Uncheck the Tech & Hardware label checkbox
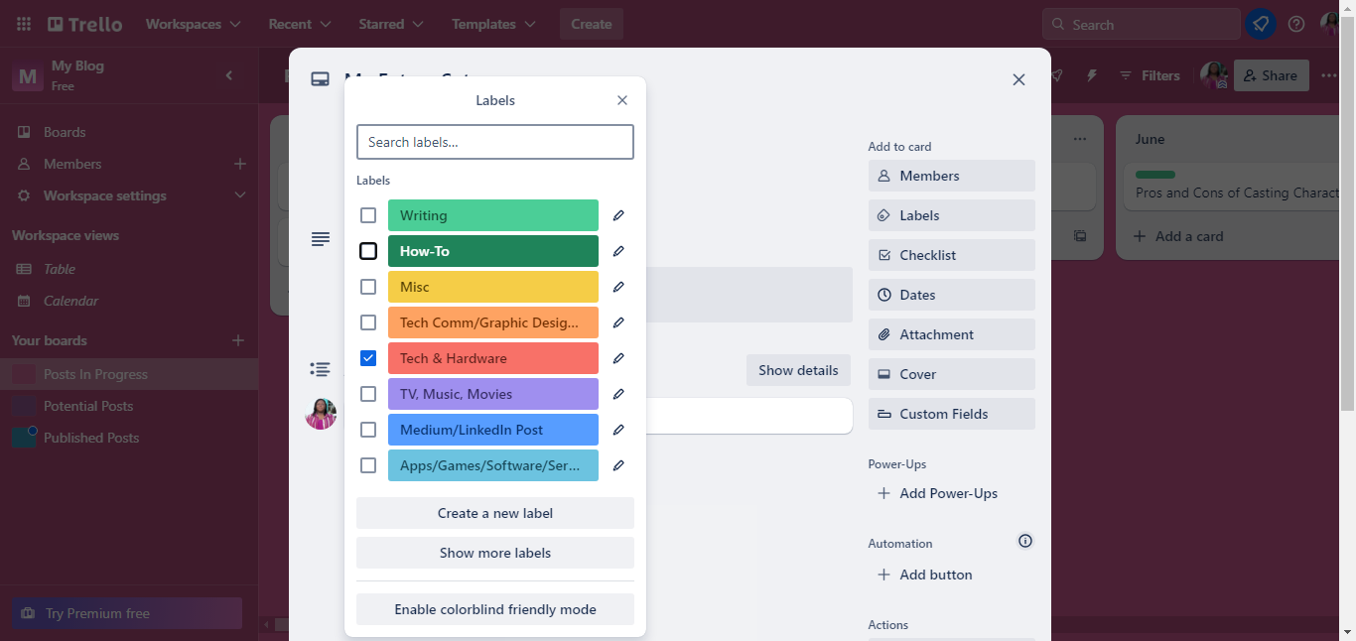The width and height of the screenshot is (1356, 641). click(x=368, y=358)
